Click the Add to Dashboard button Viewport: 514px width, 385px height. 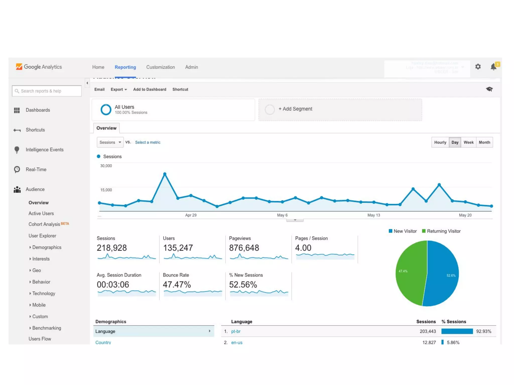coord(150,89)
